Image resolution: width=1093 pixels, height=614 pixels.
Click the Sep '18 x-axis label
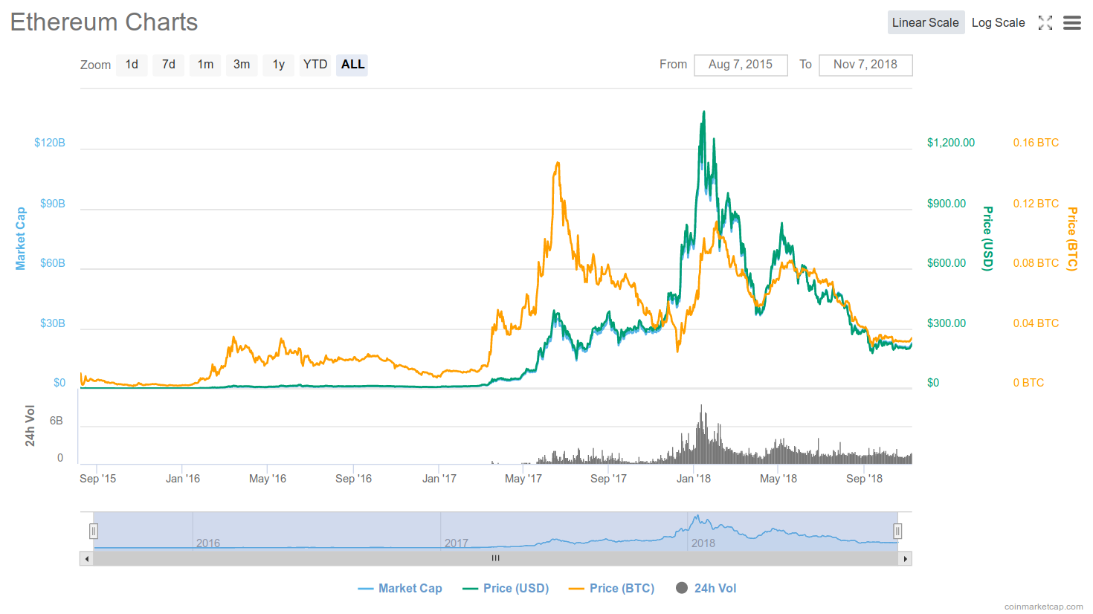point(865,479)
